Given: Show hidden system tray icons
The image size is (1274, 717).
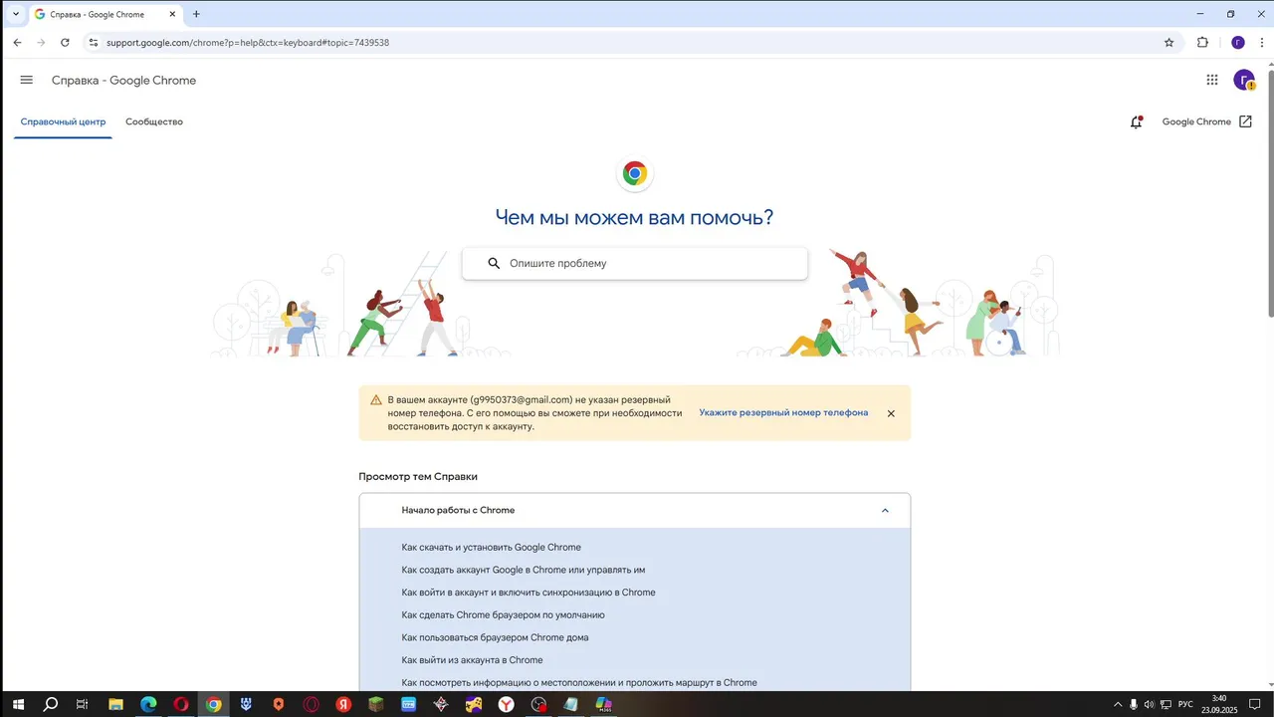Looking at the screenshot, I should click(x=1117, y=704).
